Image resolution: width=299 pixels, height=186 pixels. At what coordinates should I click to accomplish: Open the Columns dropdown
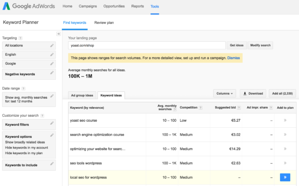tap(225, 93)
